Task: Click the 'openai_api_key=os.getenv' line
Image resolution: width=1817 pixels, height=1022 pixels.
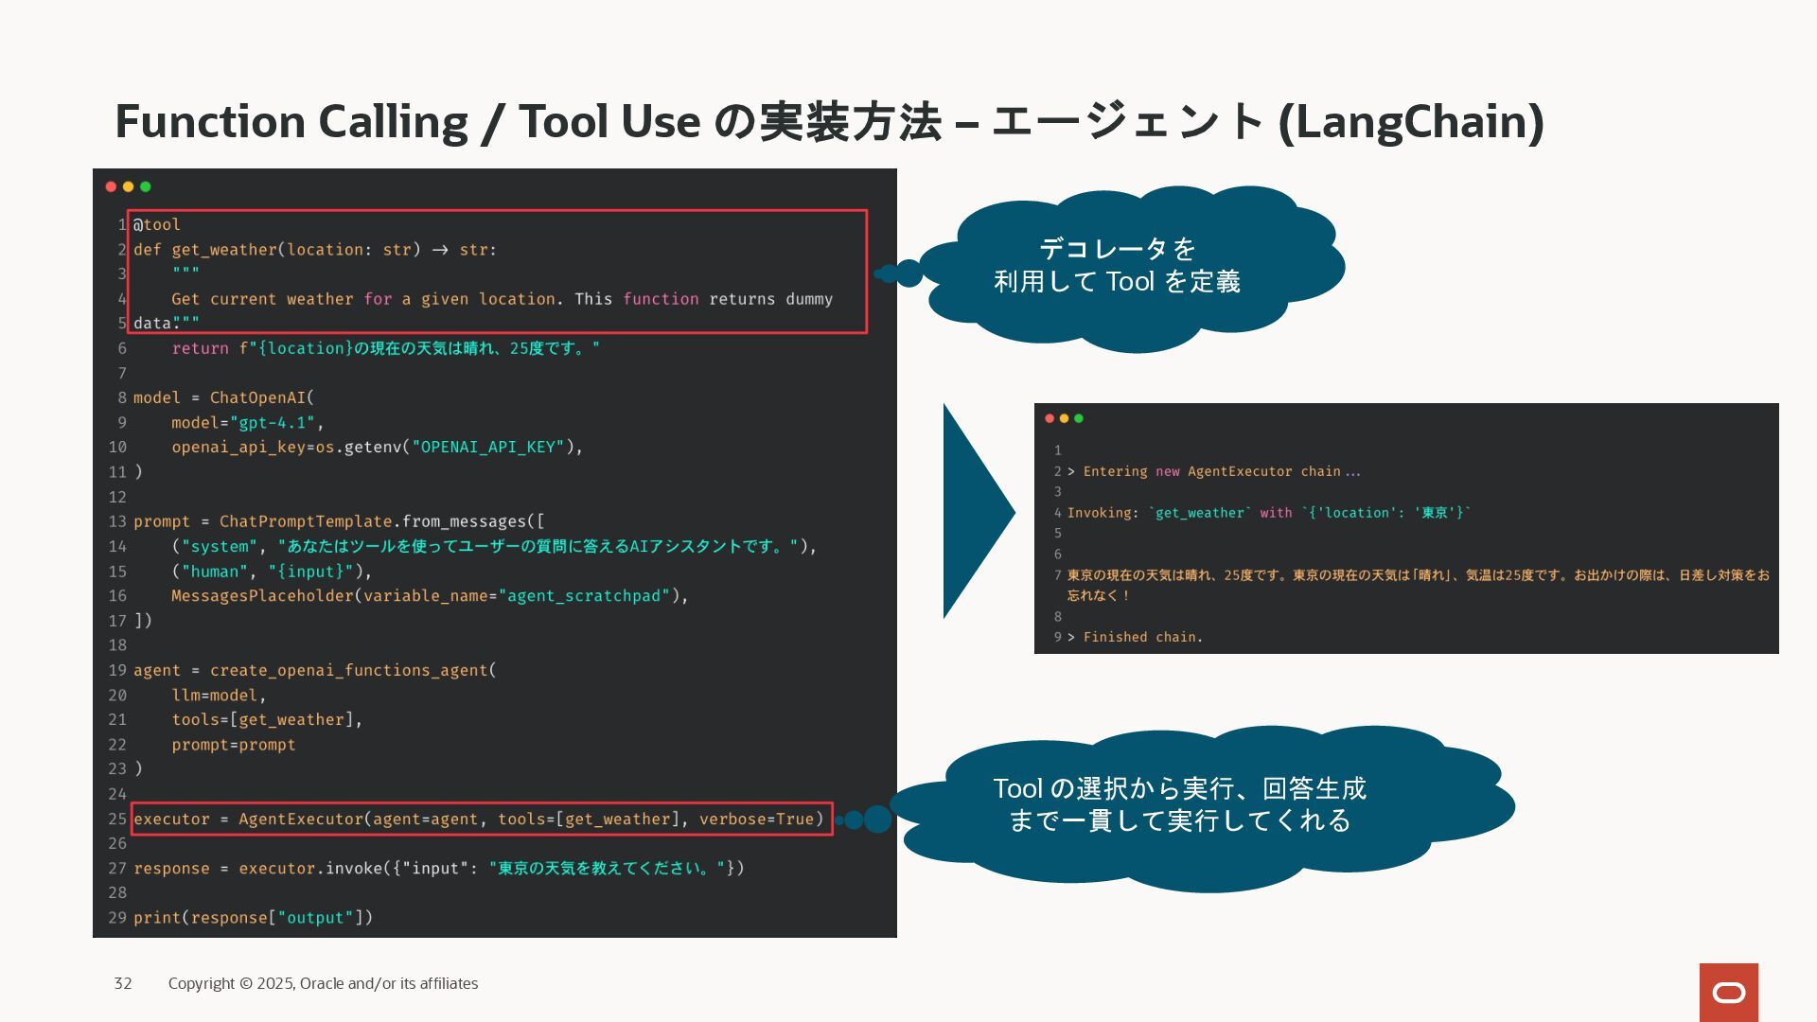Action: pos(377,447)
